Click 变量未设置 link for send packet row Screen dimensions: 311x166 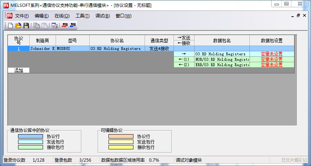[x=272, y=54]
